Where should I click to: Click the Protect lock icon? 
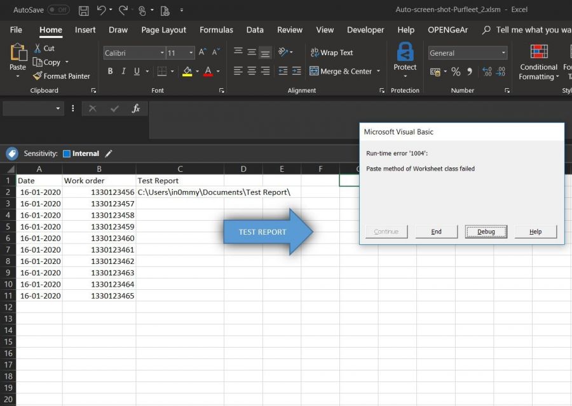(405, 52)
